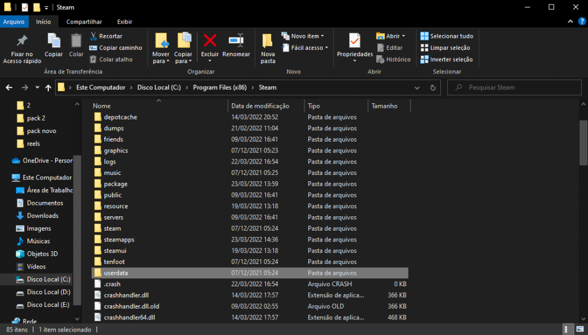The height and width of the screenshot is (335, 588).
Task: Create a folder with the Nova pasta icon
Action: click(x=268, y=41)
